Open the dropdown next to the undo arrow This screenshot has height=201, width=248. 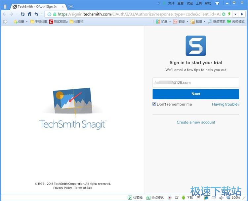click(x=42, y=14)
